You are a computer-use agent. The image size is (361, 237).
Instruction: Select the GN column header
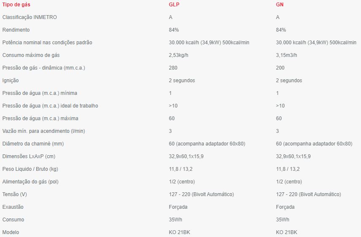(280, 5)
